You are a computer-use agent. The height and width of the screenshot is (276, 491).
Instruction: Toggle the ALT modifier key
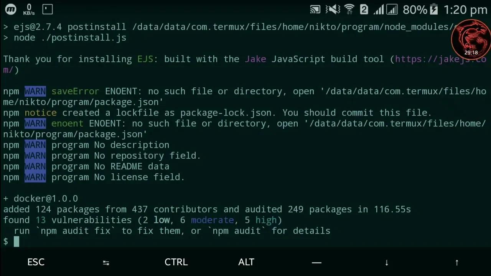point(246,262)
